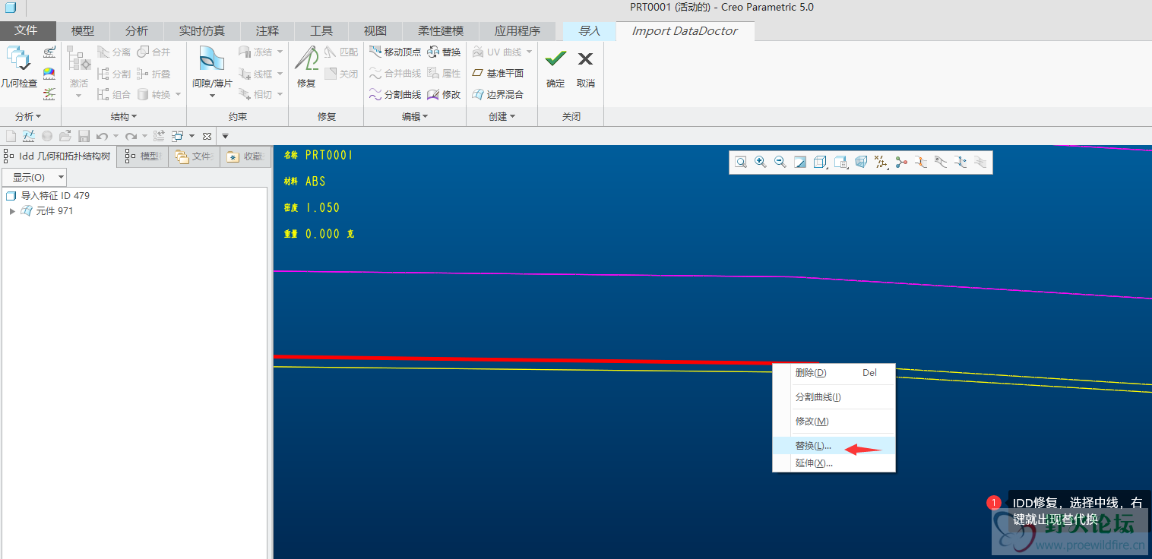The image size is (1152, 559).
Task: Click the windows switch icon in quick access
Action: [177, 136]
